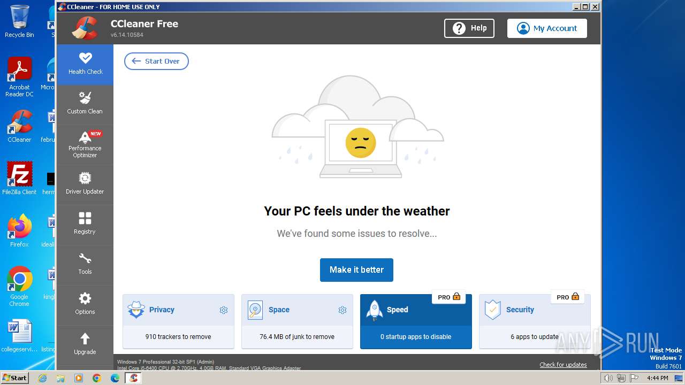Open Windows Media Player from taskbar
This screenshot has height=385, width=685.
[79, 378]
